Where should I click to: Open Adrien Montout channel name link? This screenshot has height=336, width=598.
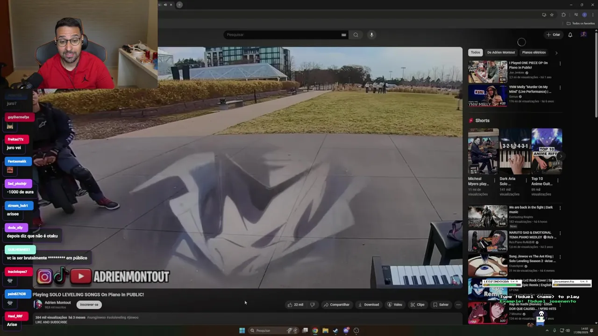point(57,302)
